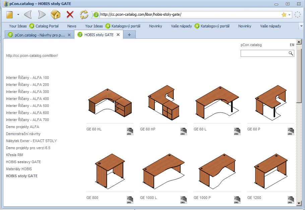305x210 pixels.
Task: Open Interier Říčany - ALFA 700 catalog
Action: coord(27,120)
